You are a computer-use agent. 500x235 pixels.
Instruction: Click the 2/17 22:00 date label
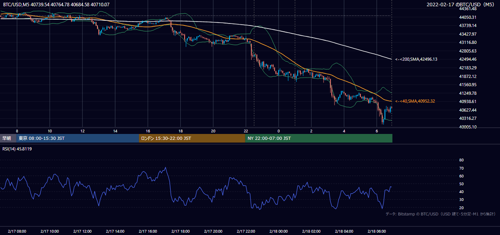(246, 231)
